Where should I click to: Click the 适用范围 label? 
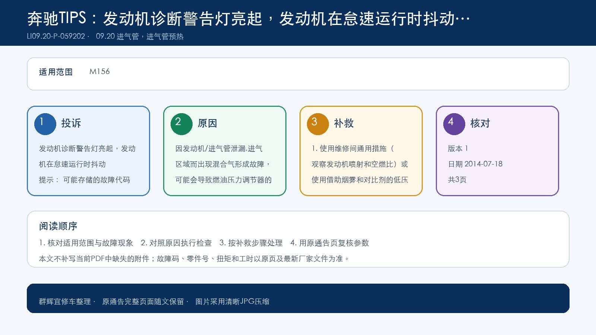tap(56, 72)
